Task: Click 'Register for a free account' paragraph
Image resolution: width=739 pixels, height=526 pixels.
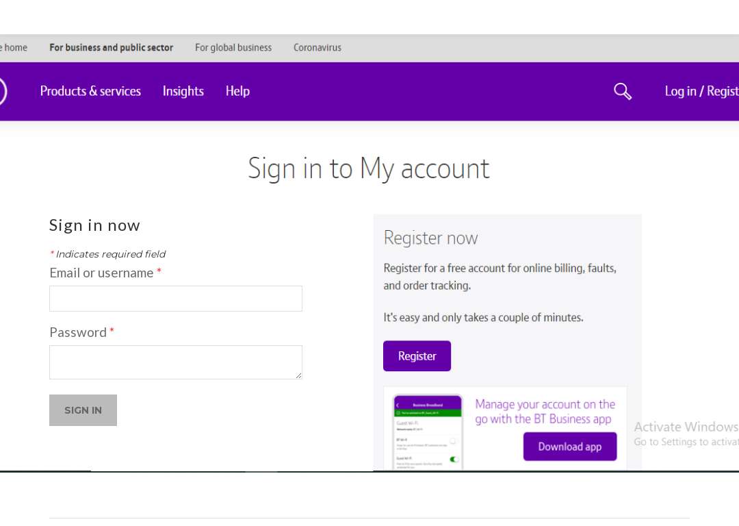Action: (500, 277)
